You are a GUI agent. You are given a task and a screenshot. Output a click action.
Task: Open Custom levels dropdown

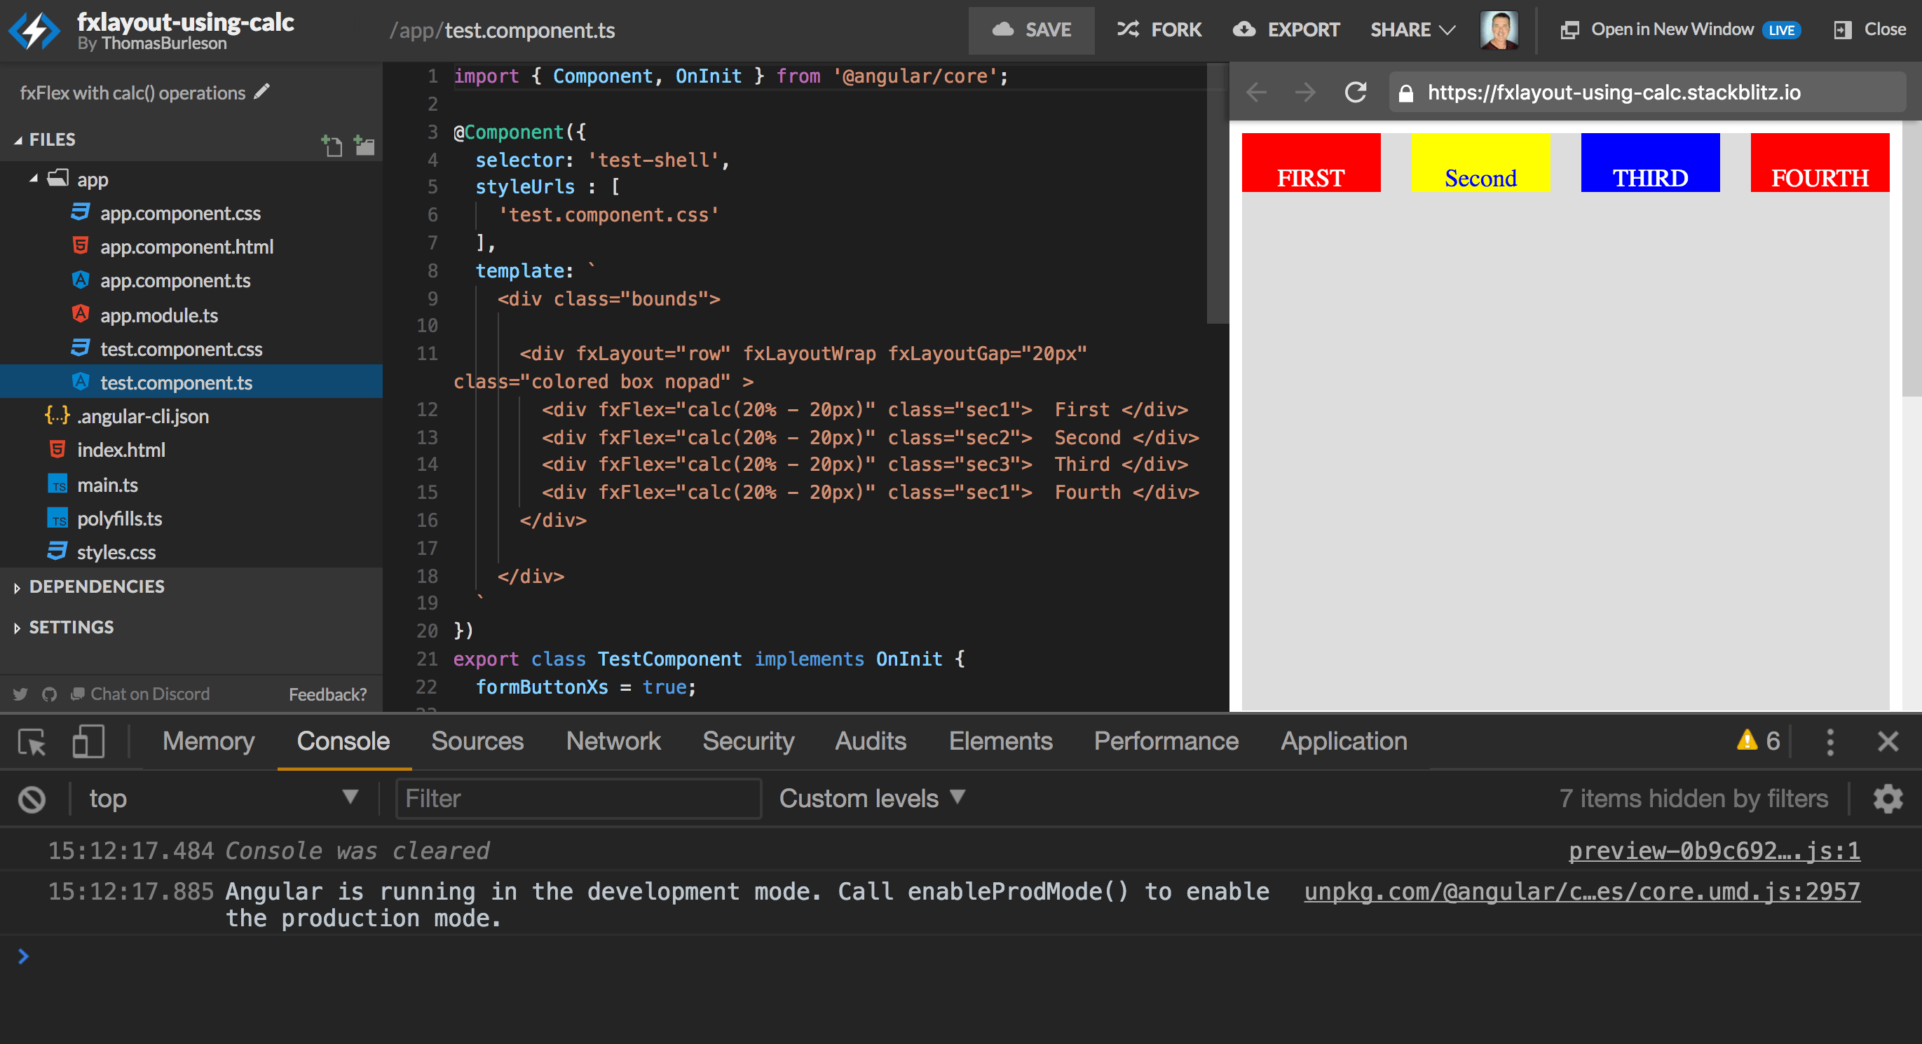pos(872,799)
